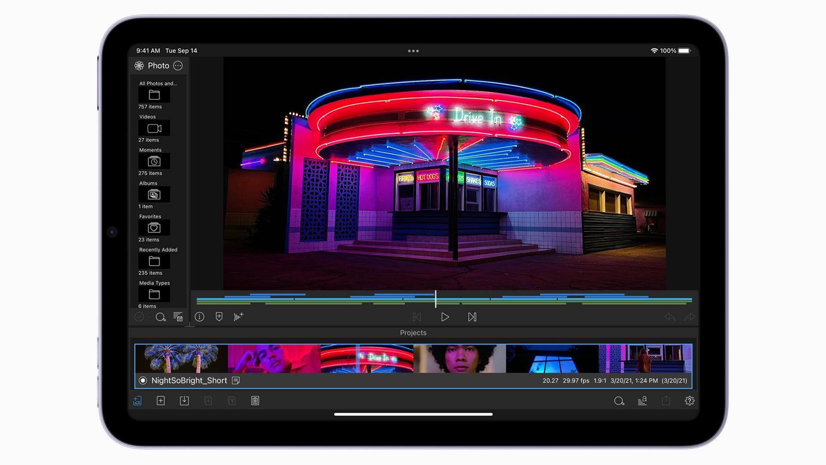Click the import project download icon
This screenshot has width=826, height=465.
click(x=184, y=401)
